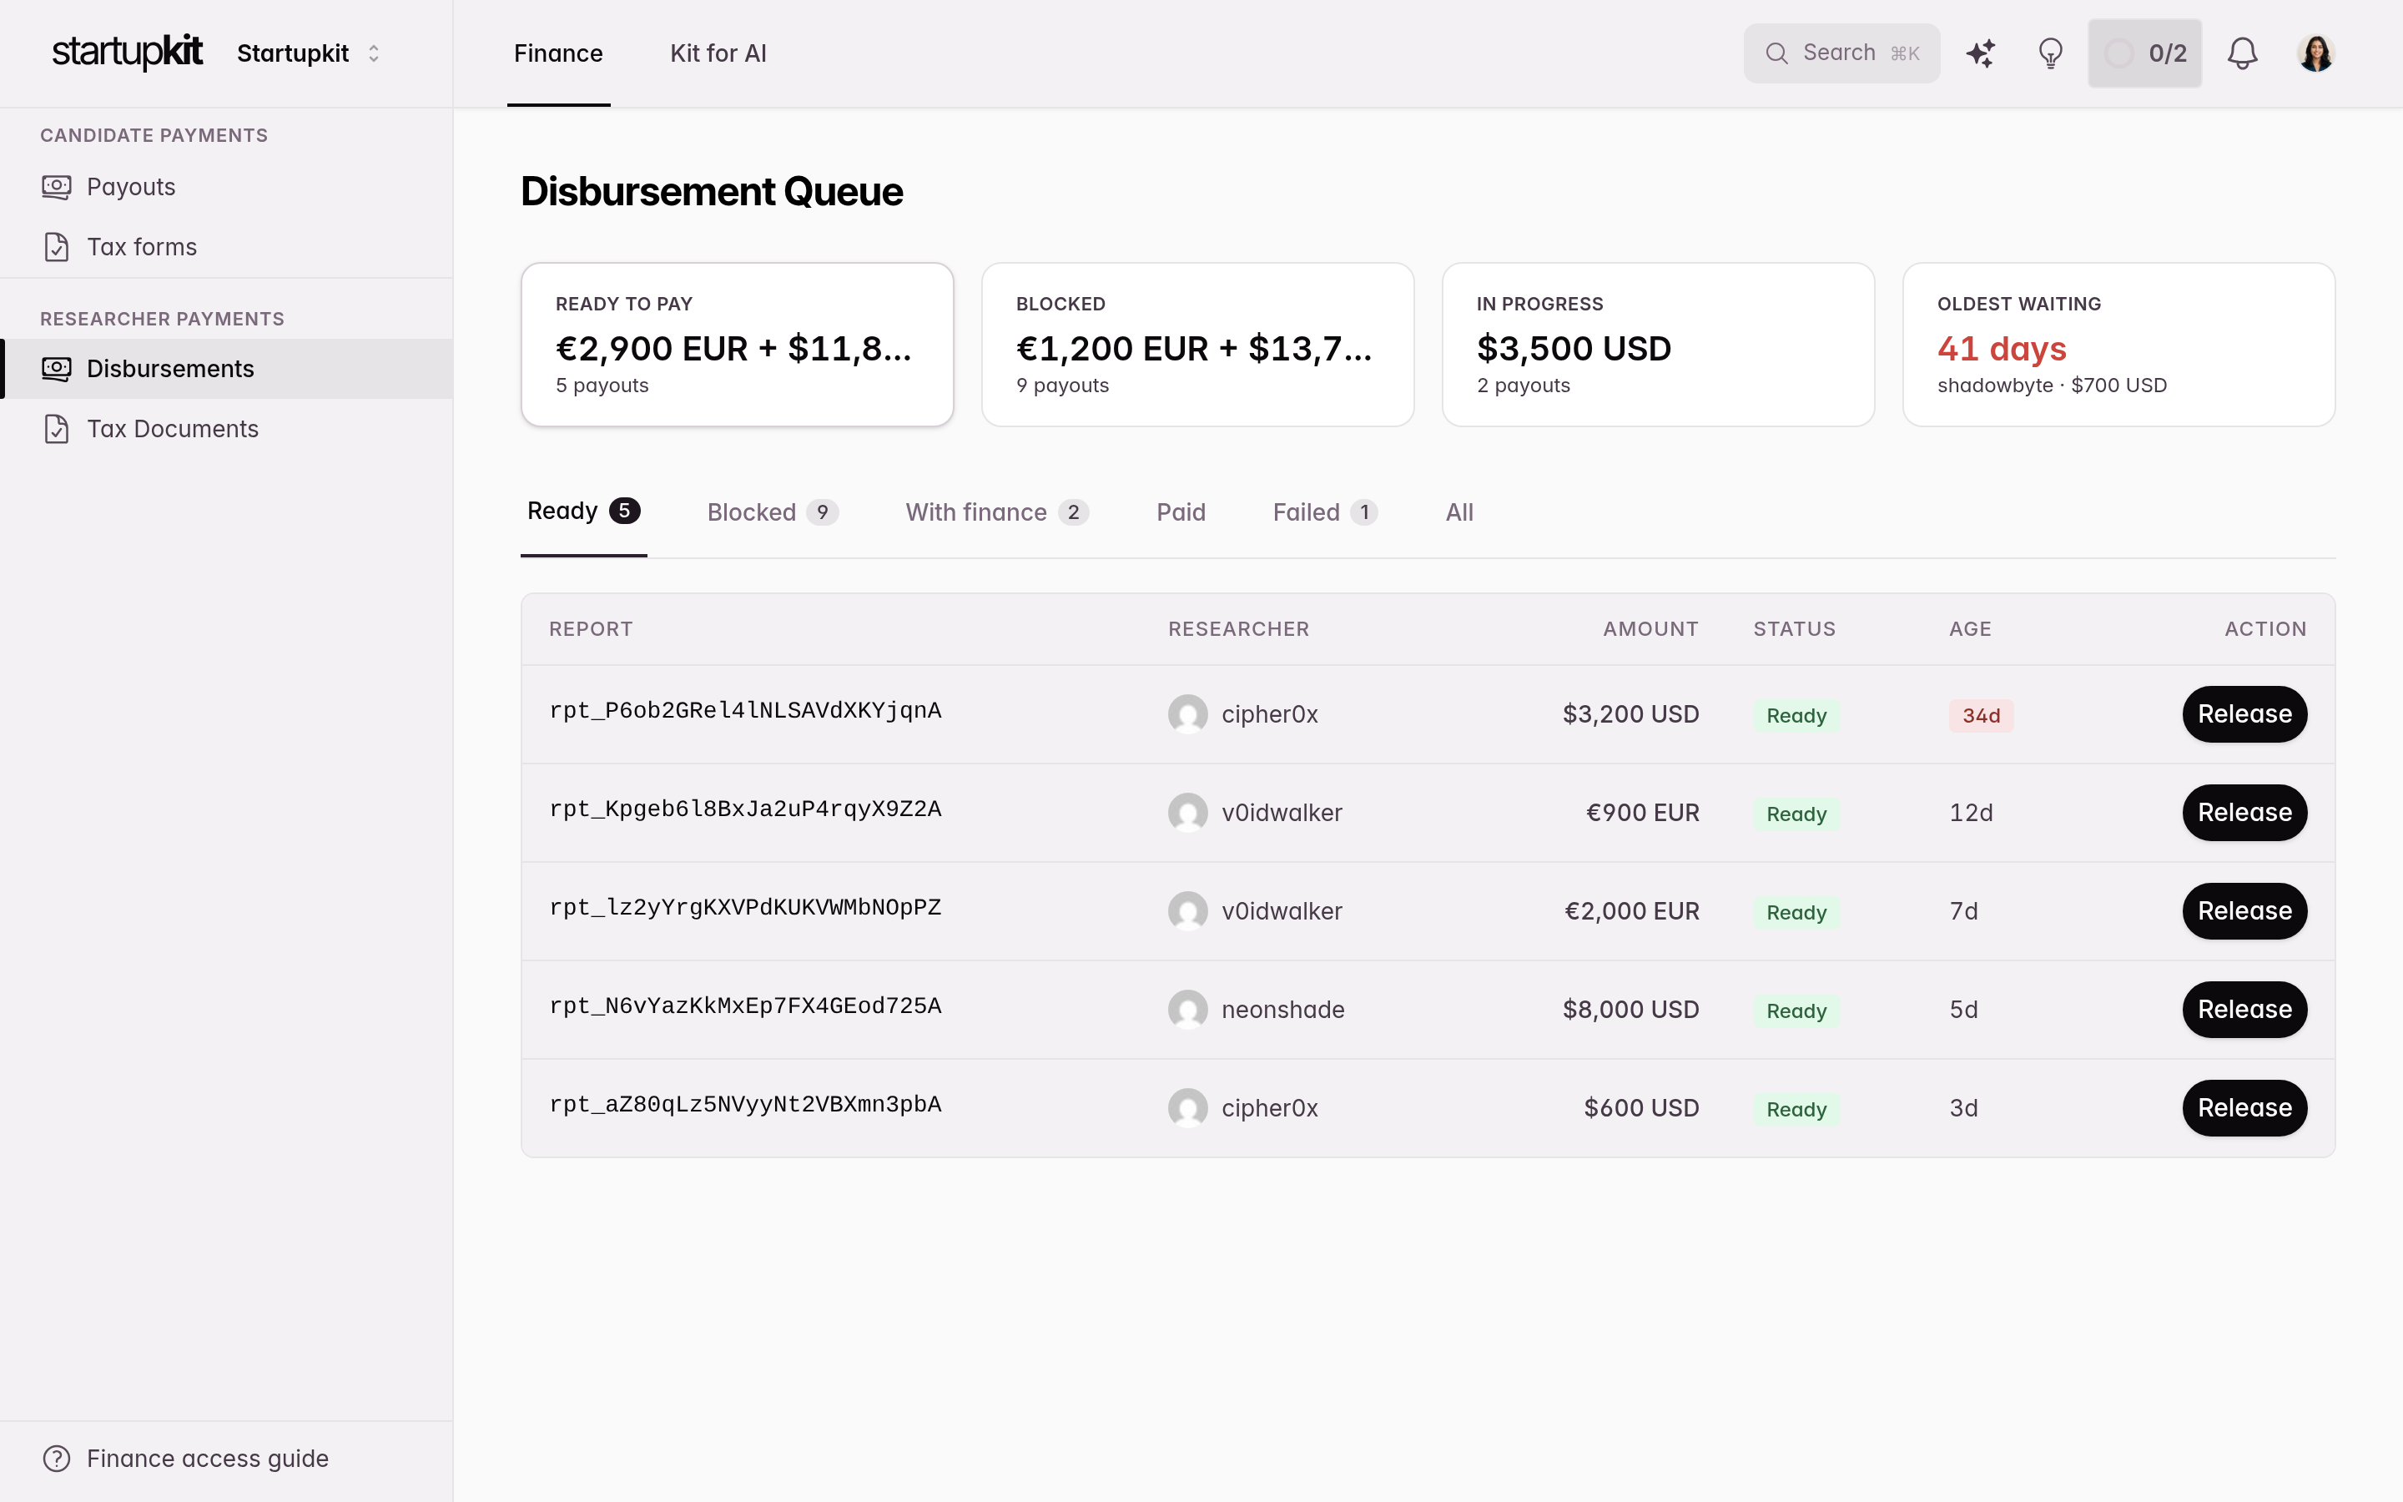Select the Blocked summary card
2403x1502 pixels.
tap(1197, 345)
